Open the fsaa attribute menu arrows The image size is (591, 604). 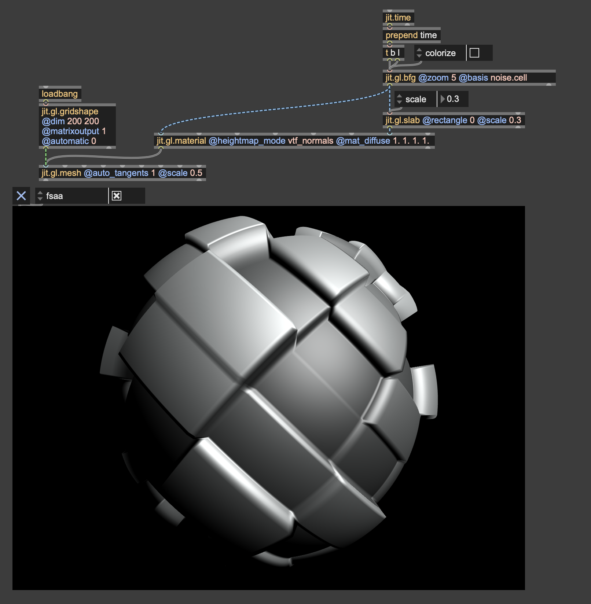[x=40, y=196]
